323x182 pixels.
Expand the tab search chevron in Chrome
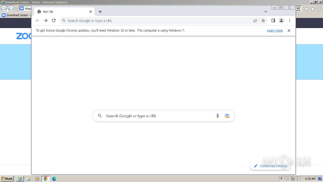point(266,12)
